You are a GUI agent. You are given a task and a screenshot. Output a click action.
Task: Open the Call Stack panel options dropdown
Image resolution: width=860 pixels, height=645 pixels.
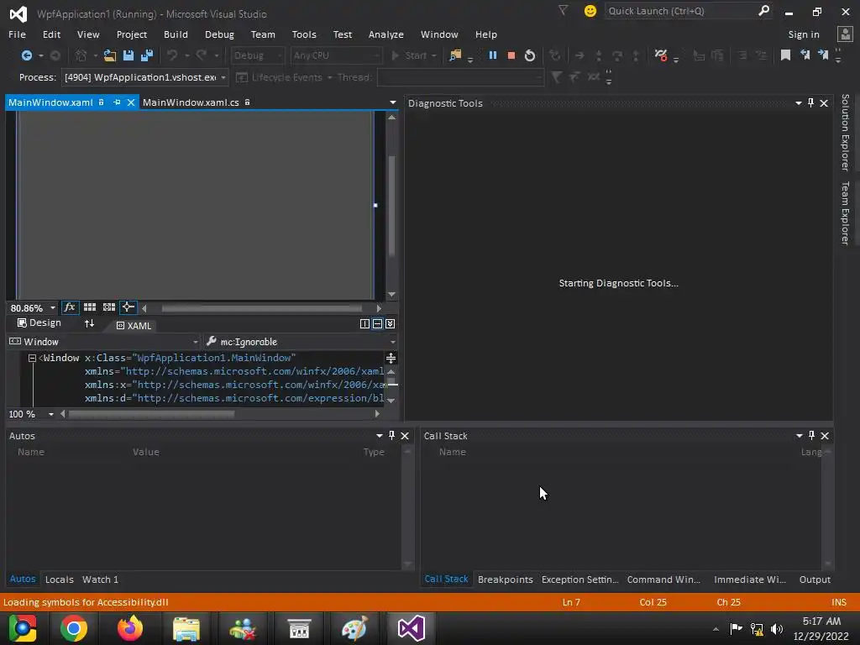click(x=800, y=436)
